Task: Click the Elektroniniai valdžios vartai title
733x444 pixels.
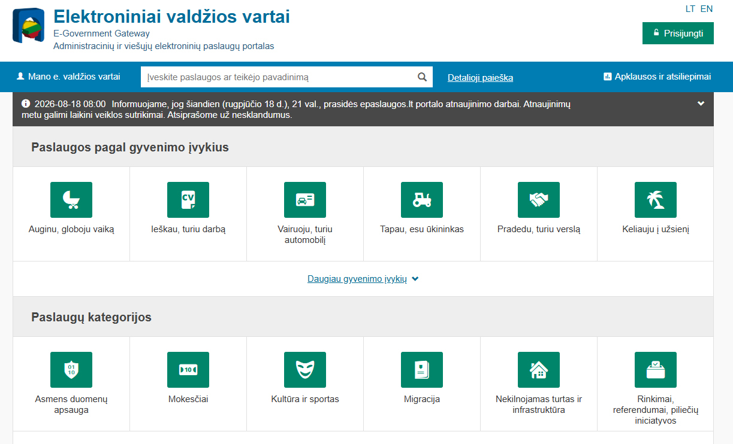Action: (171, 17)
